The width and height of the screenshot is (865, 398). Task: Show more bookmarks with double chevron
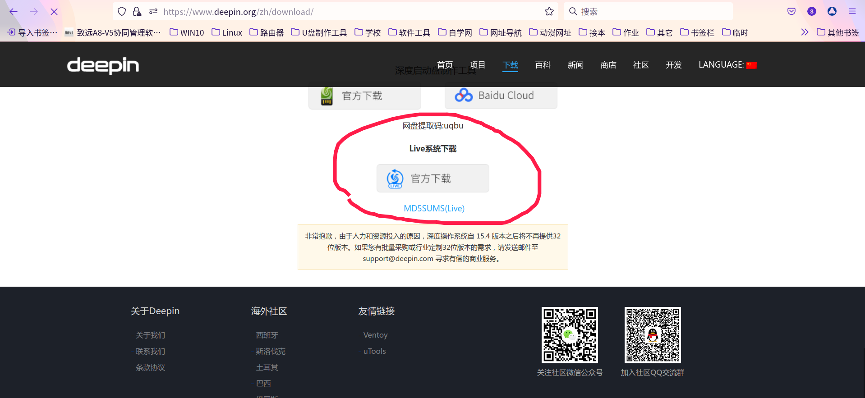805,32
